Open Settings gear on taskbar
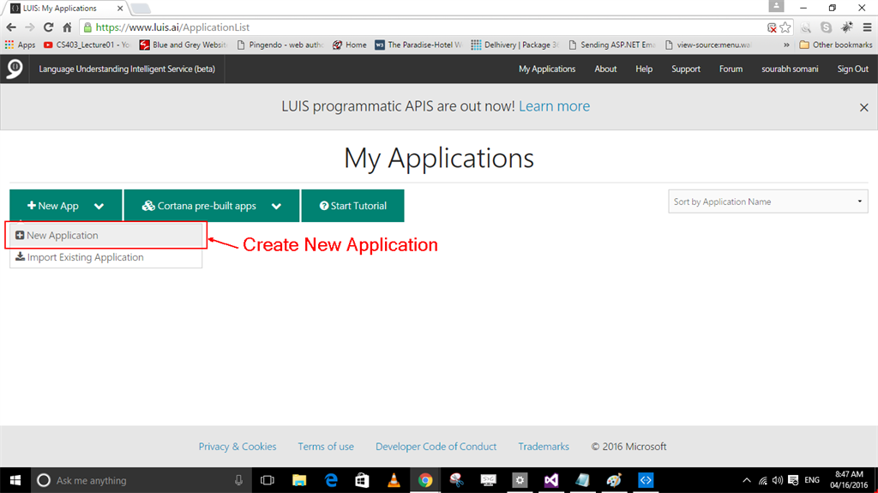This screenshot has height=493, width=878. coord(520,480)
